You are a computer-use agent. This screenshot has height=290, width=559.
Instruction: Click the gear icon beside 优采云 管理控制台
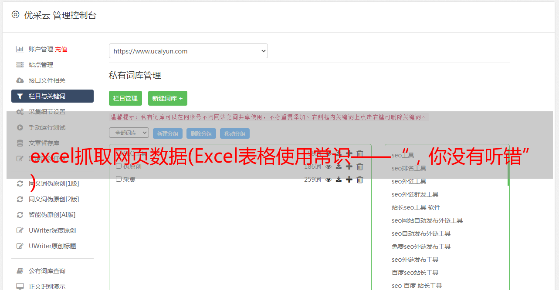15,15
